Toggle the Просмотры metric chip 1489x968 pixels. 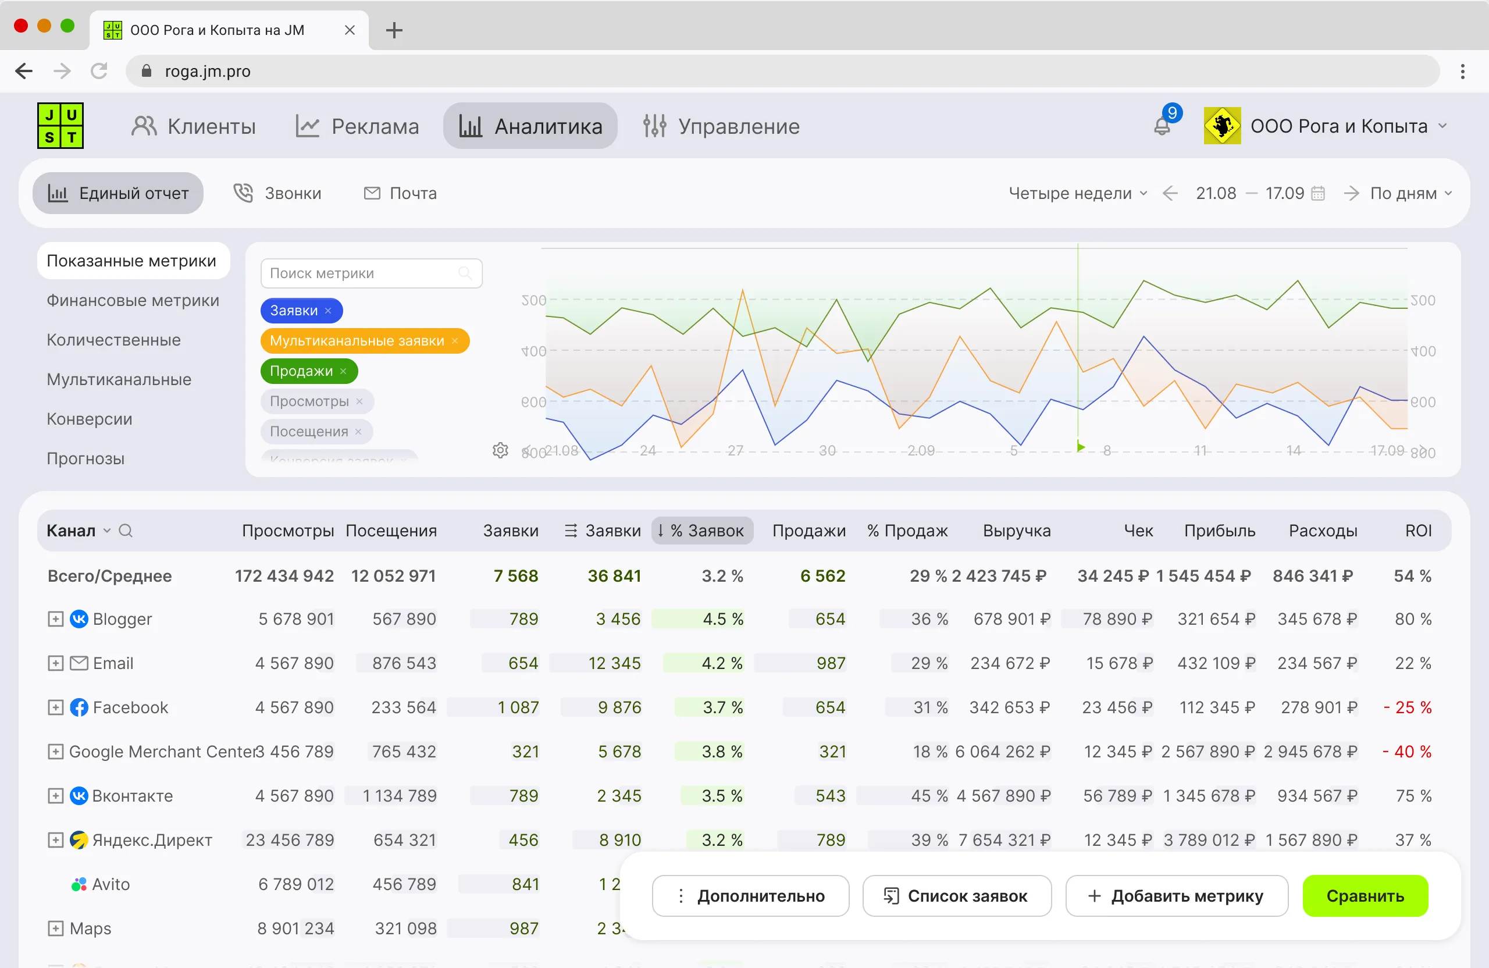(308, 401)
